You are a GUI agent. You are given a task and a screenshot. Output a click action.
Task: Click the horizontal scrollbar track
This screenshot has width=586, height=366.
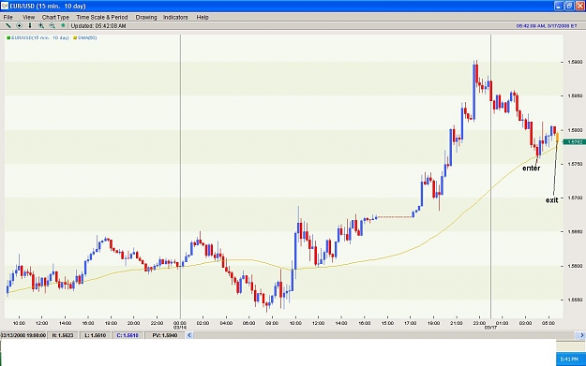point(383,335)
